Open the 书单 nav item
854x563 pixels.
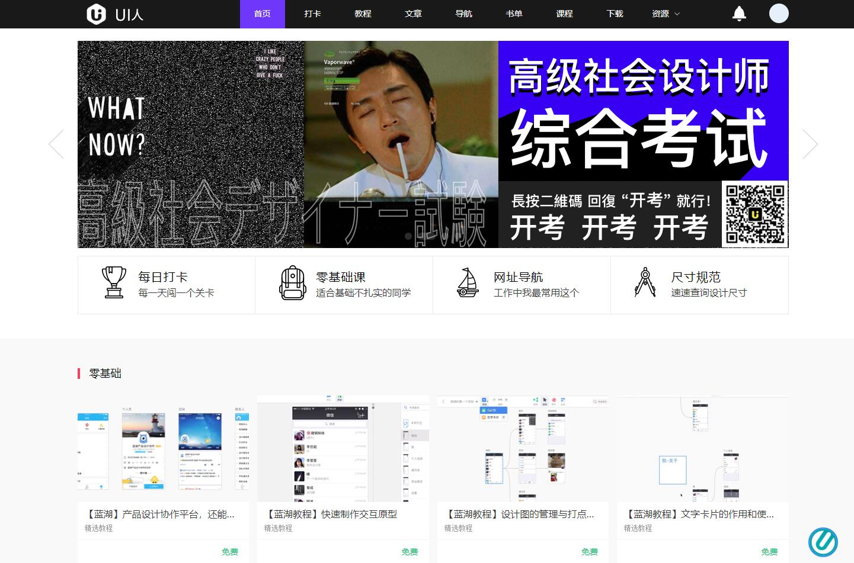(514, 14)
